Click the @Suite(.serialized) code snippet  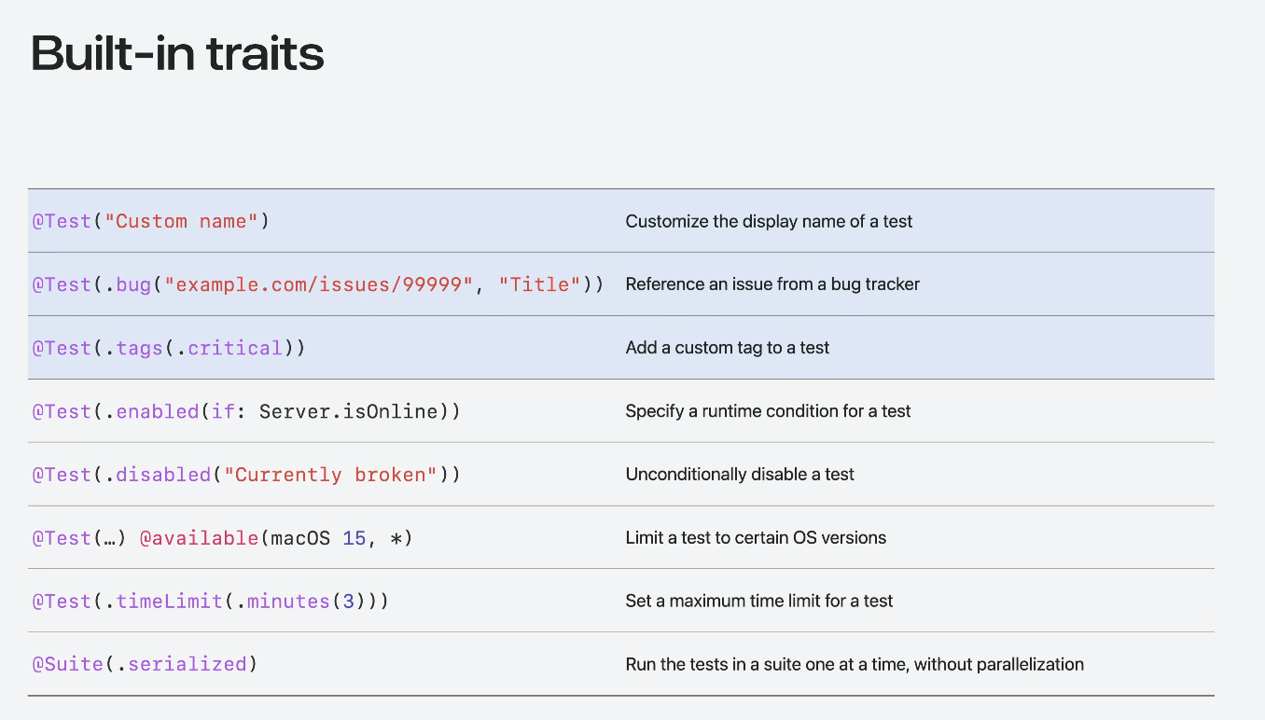(145, 664)
